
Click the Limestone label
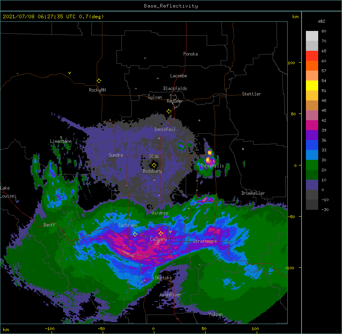(61, 141)
